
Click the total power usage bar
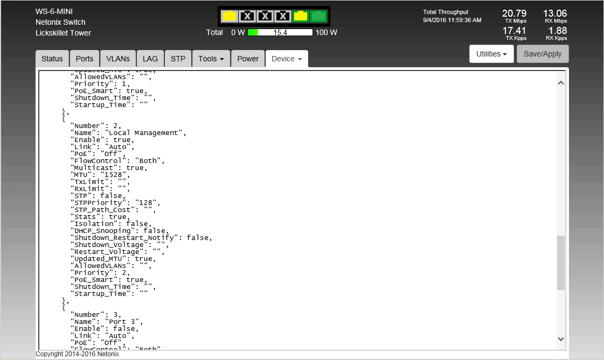[x=280, y=32]
